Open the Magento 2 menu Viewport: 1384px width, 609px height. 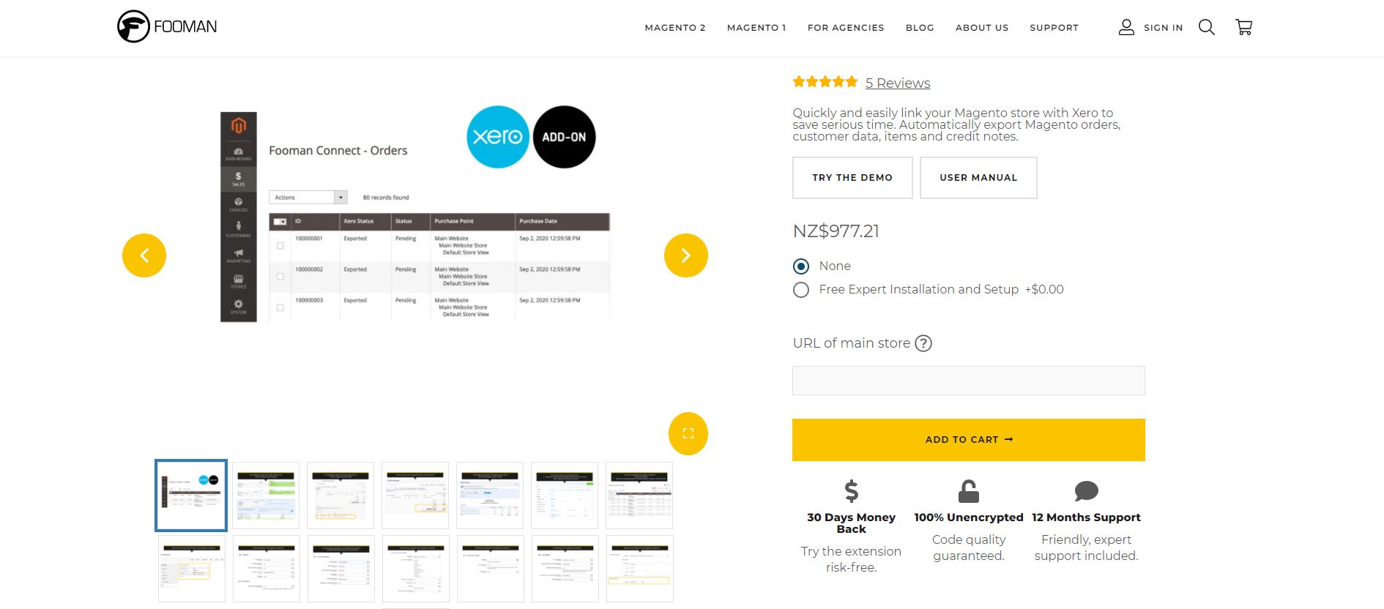(675, 28)
